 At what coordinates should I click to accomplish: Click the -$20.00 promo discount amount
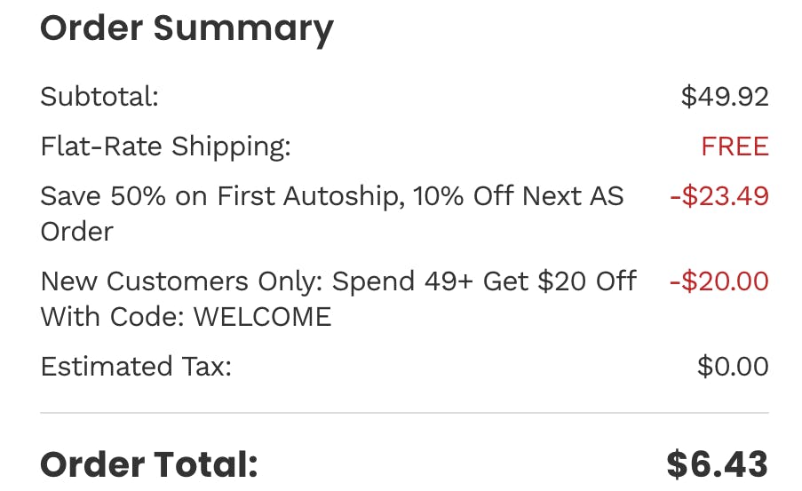pos(719,281)
